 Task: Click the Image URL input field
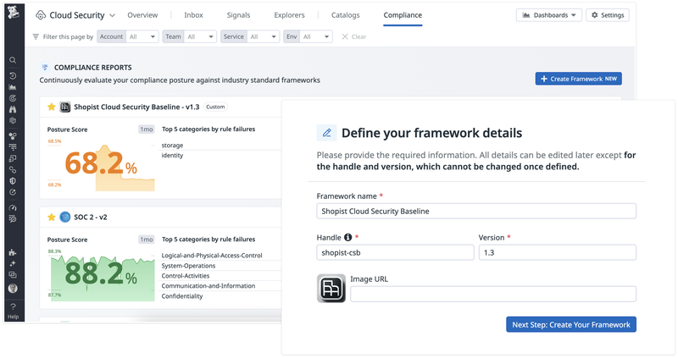(x=492, y=294)
